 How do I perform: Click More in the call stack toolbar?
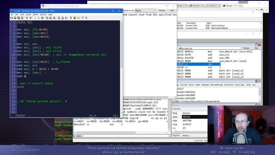coord(249,85)
